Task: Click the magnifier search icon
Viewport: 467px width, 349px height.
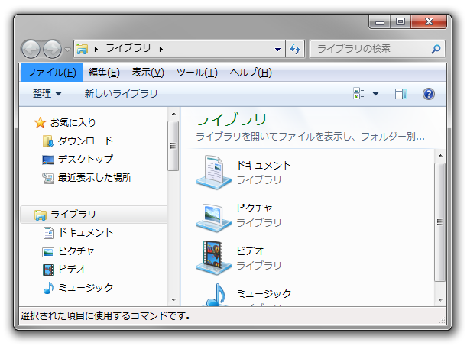Action: (436, 49)
